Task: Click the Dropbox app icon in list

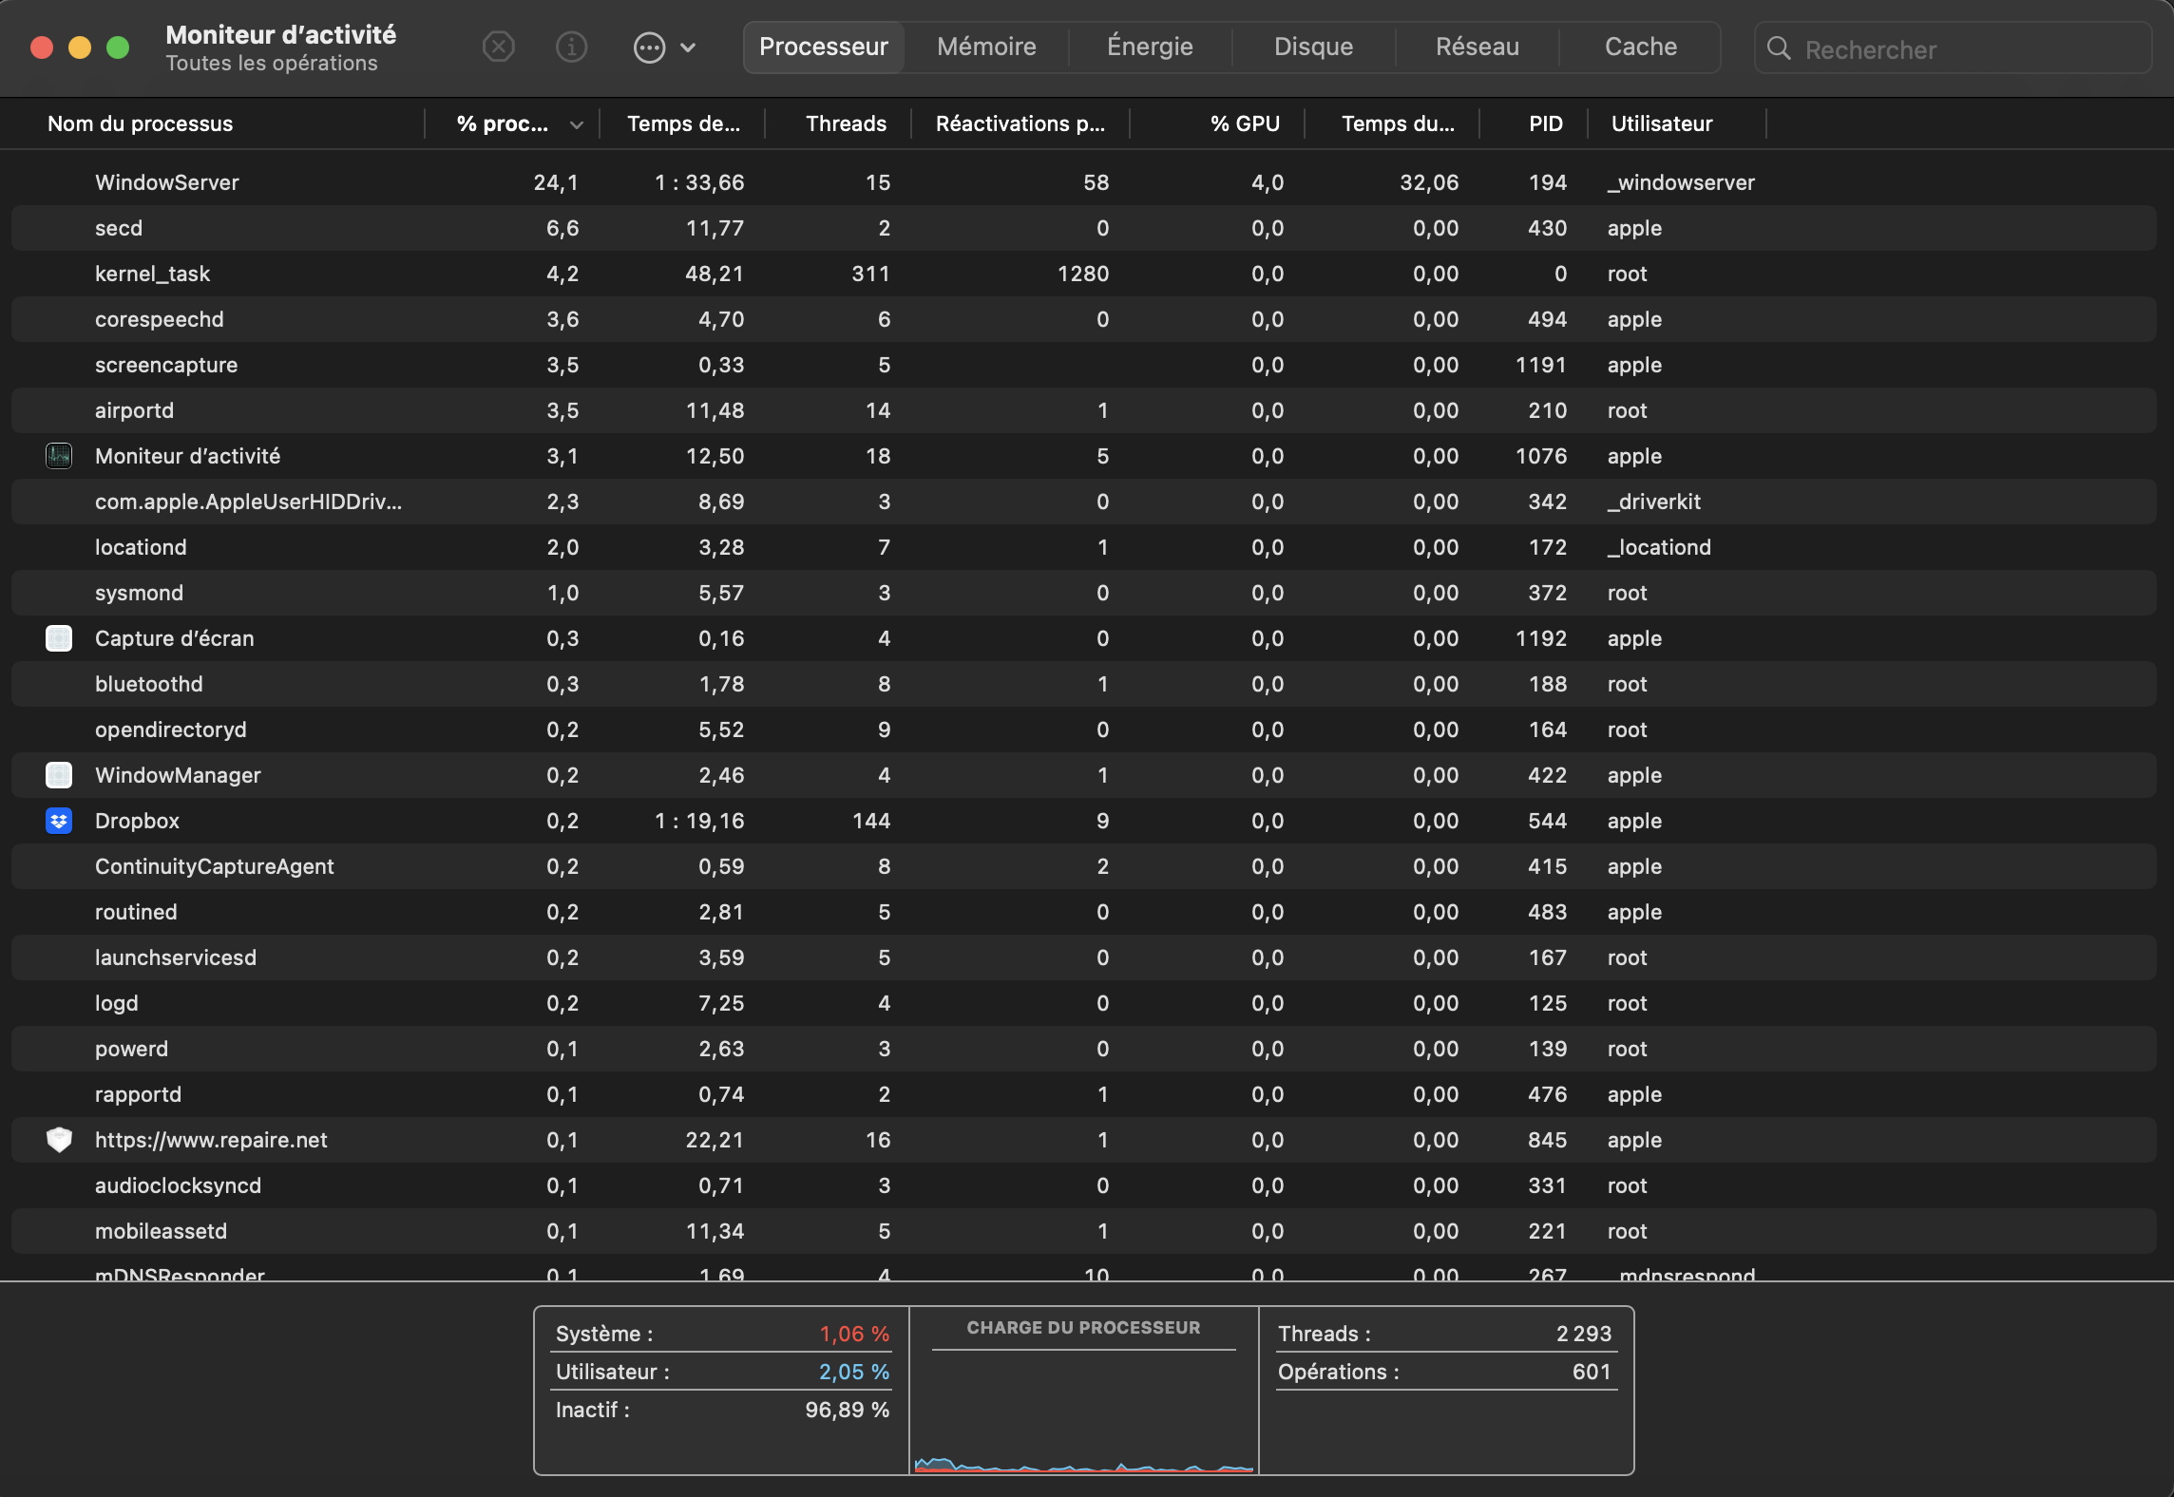Action: (x=59, y=821)
